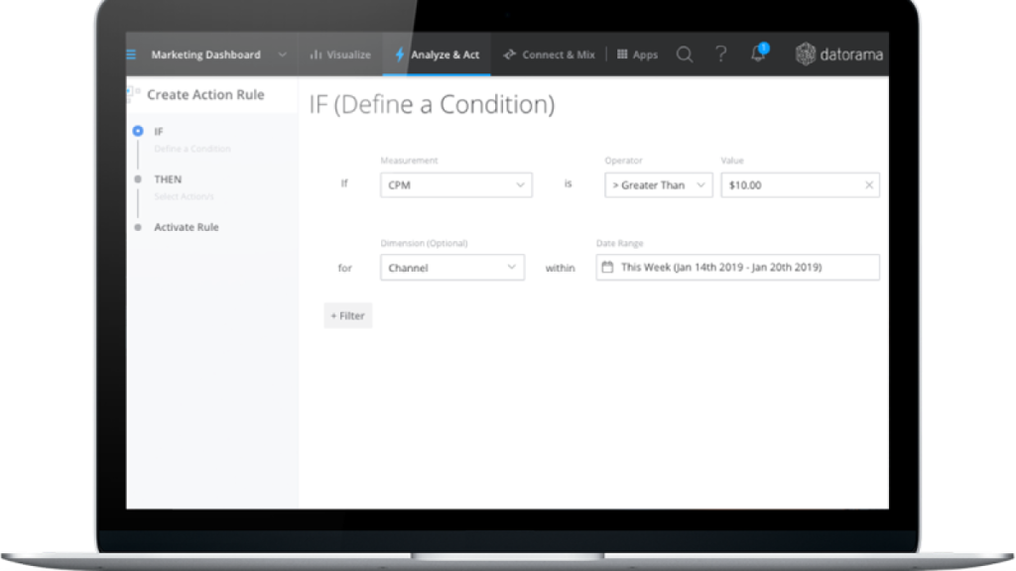Clear the $10.00 value with X
This screenshot has width=1016, height=571.
869,185
